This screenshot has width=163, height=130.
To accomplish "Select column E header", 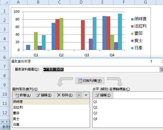I will click(102, 2).
